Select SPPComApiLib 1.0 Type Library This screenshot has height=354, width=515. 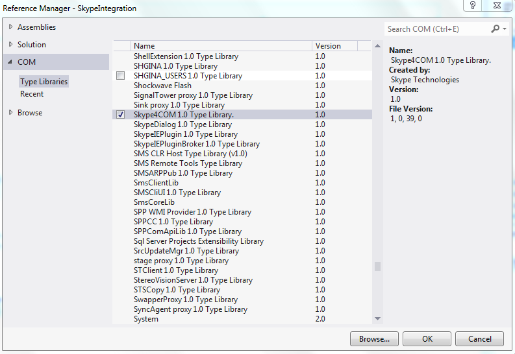pos(242,231)
